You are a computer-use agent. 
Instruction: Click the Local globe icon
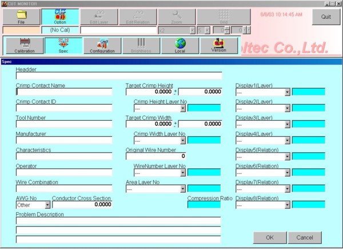[x=180, y=45]
